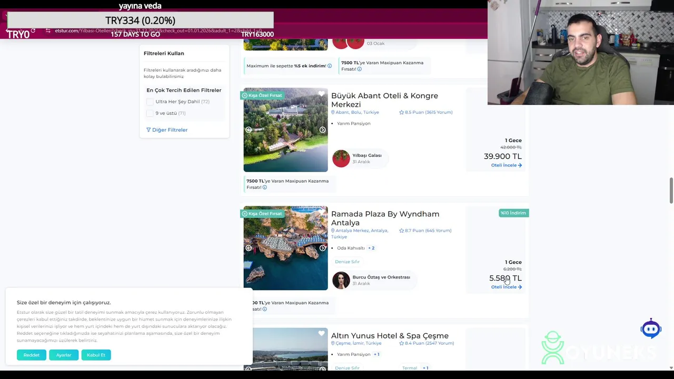Click the Çeşme, İzmir, Türkiye location link
The image size is (674, 379).
pyautogui.click(x=356, y=343)
